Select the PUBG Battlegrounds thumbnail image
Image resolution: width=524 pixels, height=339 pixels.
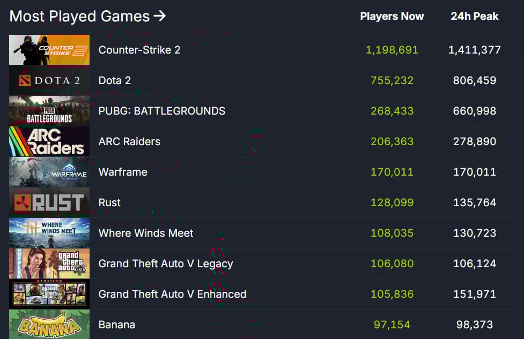(x=49, y=111)
